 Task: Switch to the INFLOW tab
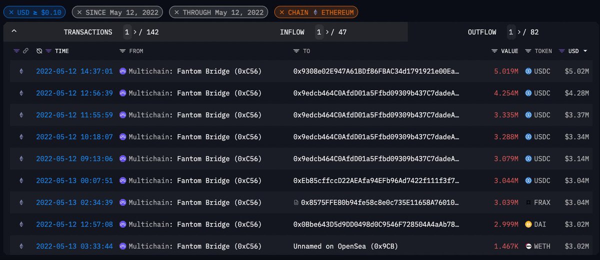point(292,32)
